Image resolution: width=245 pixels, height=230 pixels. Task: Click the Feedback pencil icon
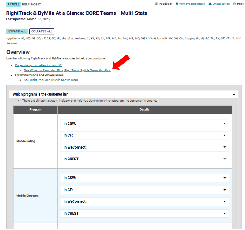click(x=156, y=4)
